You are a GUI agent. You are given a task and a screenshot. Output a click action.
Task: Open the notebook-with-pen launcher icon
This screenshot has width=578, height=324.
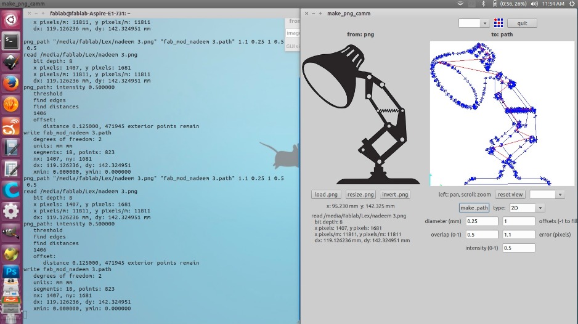(x=10, y=148)
